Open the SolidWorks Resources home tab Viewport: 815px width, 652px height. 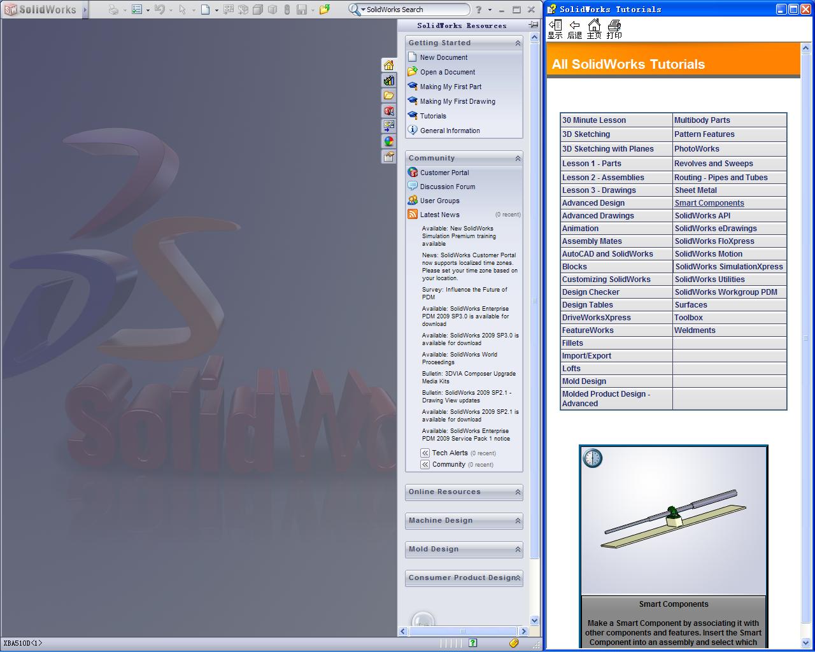click(x=388, y=65)
